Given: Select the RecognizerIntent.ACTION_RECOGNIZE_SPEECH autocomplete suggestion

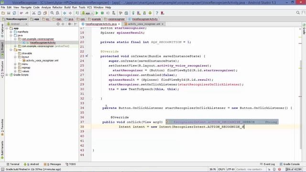Looking at the screenshot, I should [222, 122].
